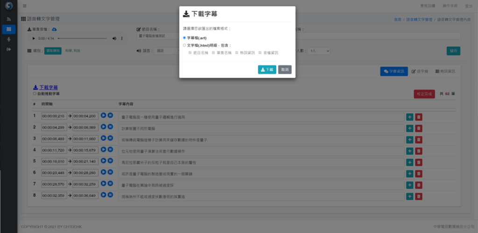Click the logo in the sidebar

(x=9, y=6)
